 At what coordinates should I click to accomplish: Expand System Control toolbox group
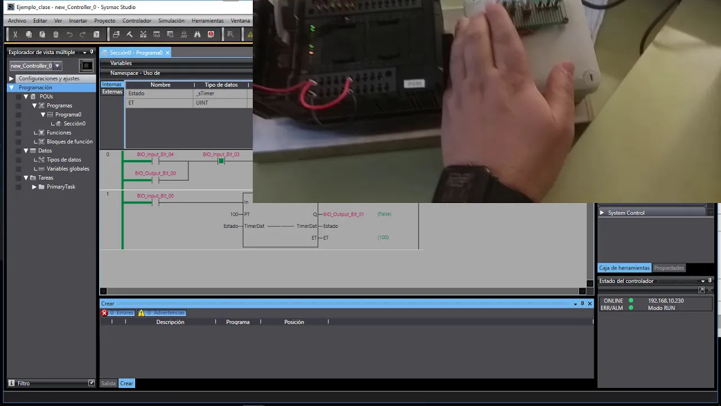(602, 213)
